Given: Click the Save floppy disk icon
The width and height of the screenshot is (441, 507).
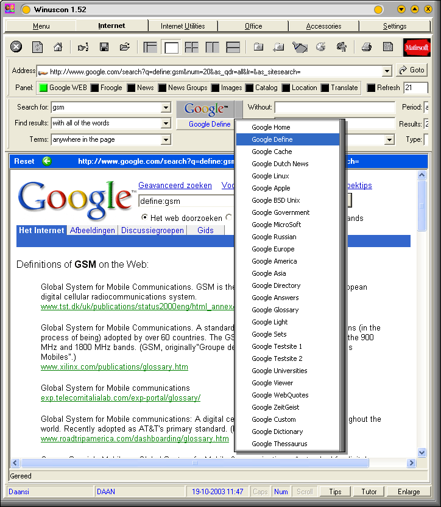Looking at the screenshot, I should pos(104,47).
